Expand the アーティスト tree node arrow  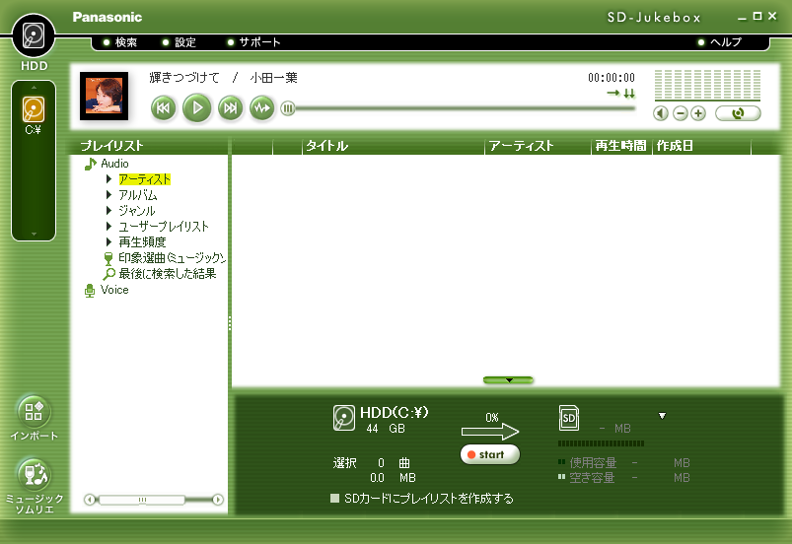(x=108, y=179)
